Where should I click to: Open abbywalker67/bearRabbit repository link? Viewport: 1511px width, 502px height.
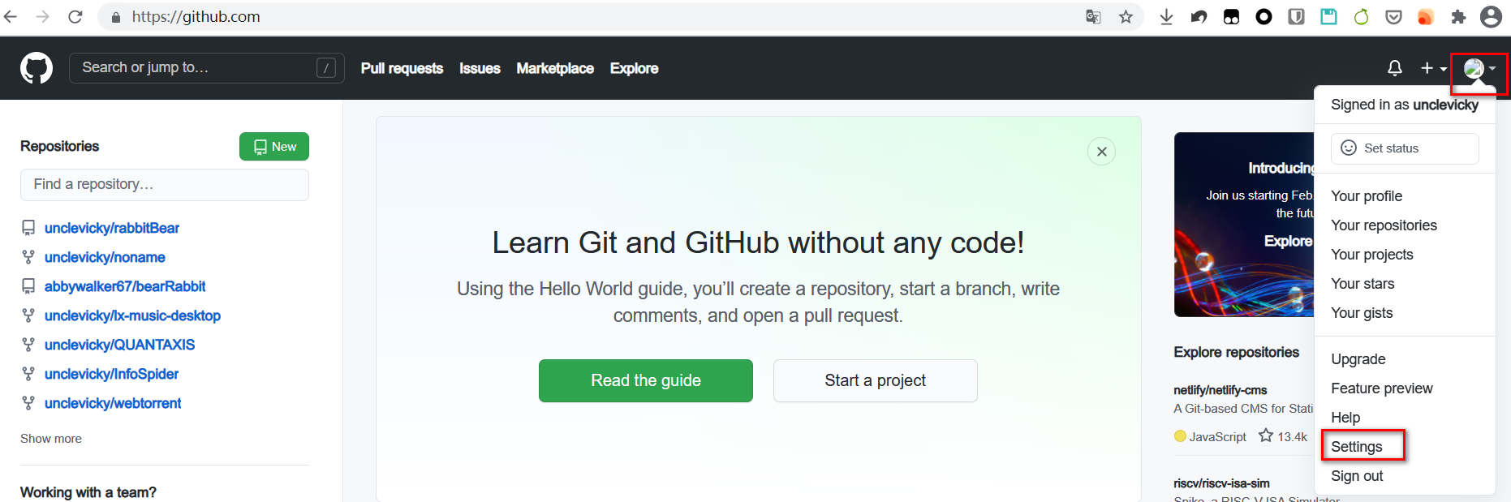125,286
